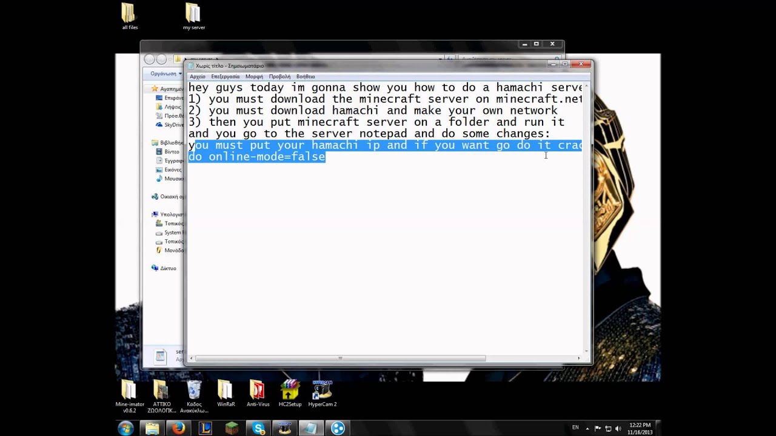Click highlighted text 'do online-mode=false'

[257, 157]
